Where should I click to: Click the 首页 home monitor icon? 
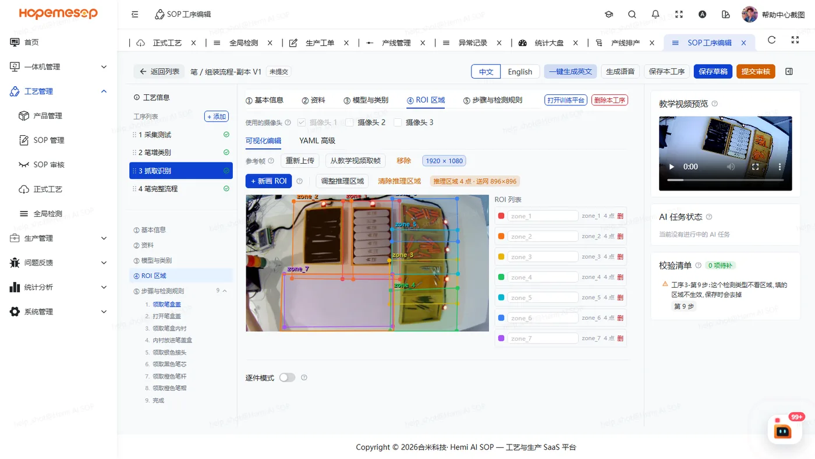point(15,42)
